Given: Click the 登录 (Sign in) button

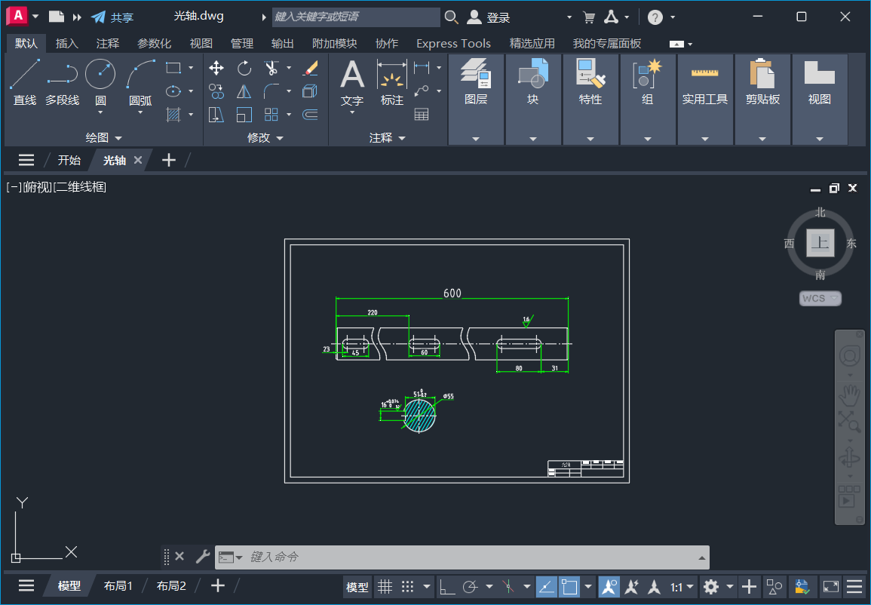Looking at the screenshot, I should tap(491, 17).
